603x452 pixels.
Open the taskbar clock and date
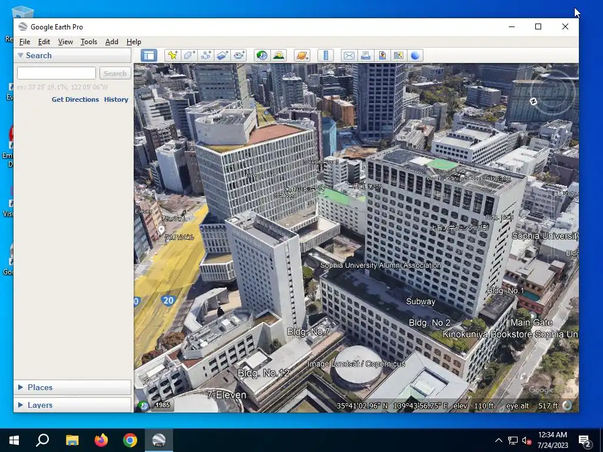552,440
